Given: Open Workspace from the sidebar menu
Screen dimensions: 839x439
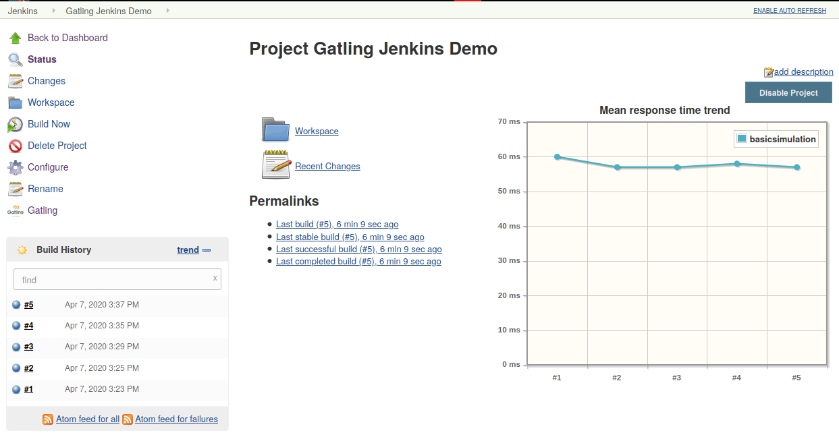Looking at the screenshot, I should pos(51,103).
